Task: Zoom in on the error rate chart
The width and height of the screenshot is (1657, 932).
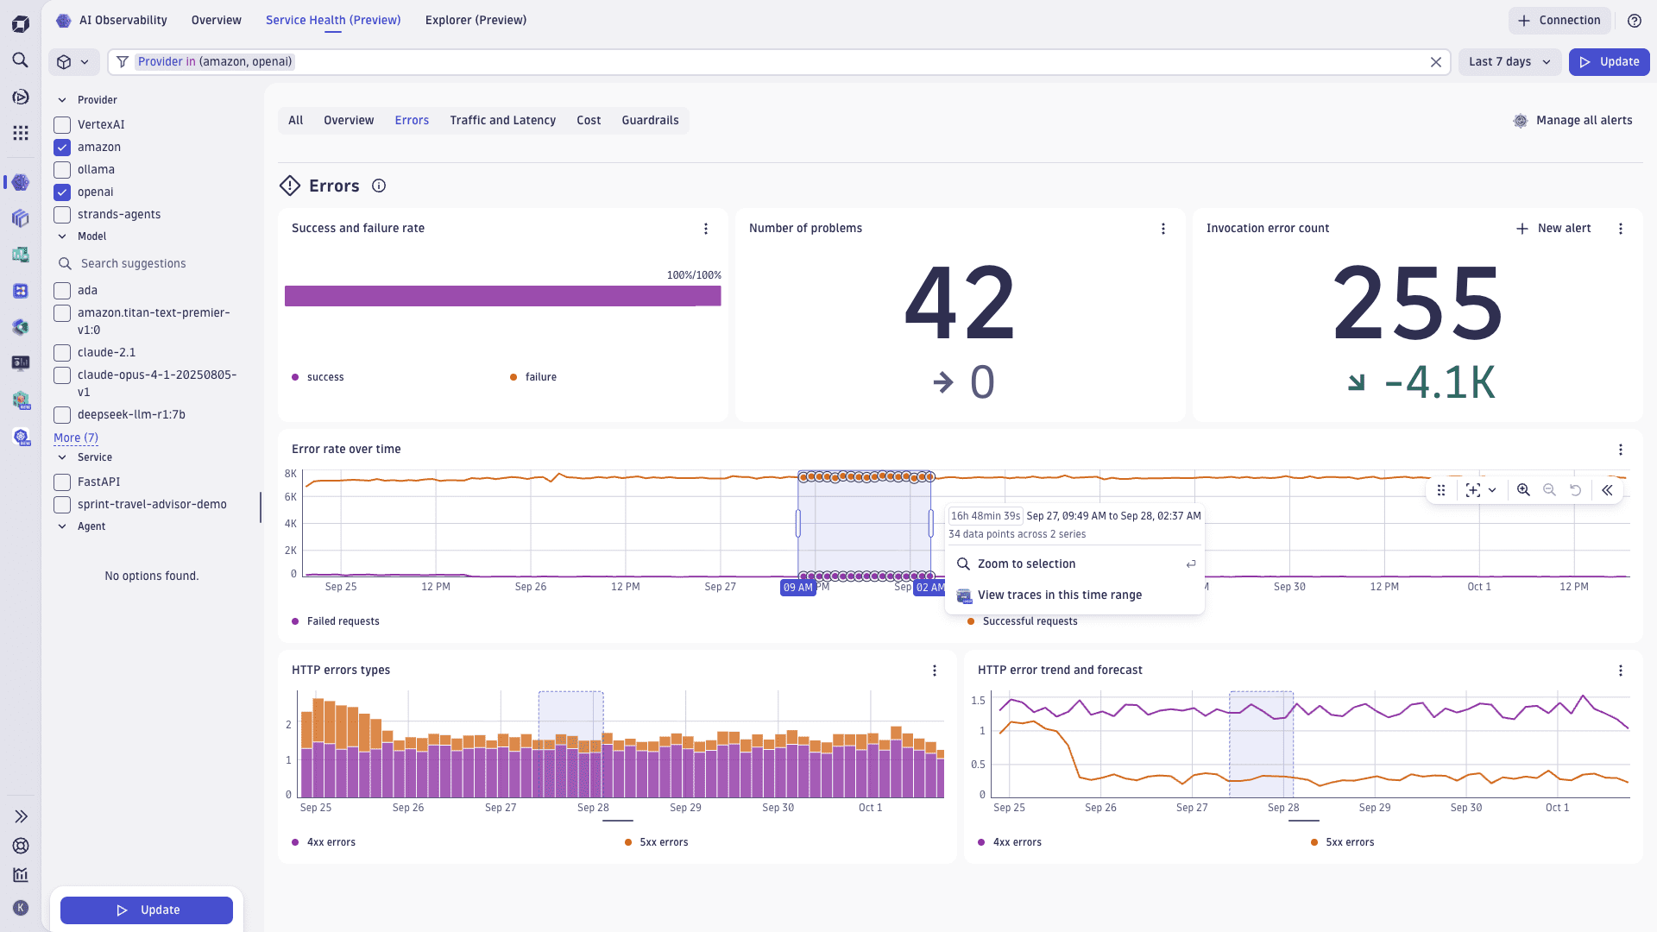Action: (x=1523, y=490)
